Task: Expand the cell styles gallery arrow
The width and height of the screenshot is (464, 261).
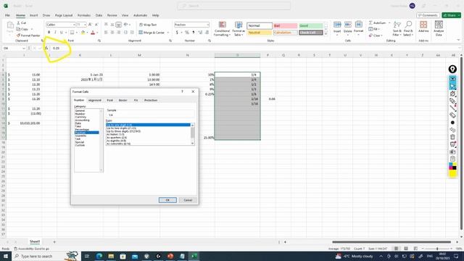Action: (x=326, y=34)
